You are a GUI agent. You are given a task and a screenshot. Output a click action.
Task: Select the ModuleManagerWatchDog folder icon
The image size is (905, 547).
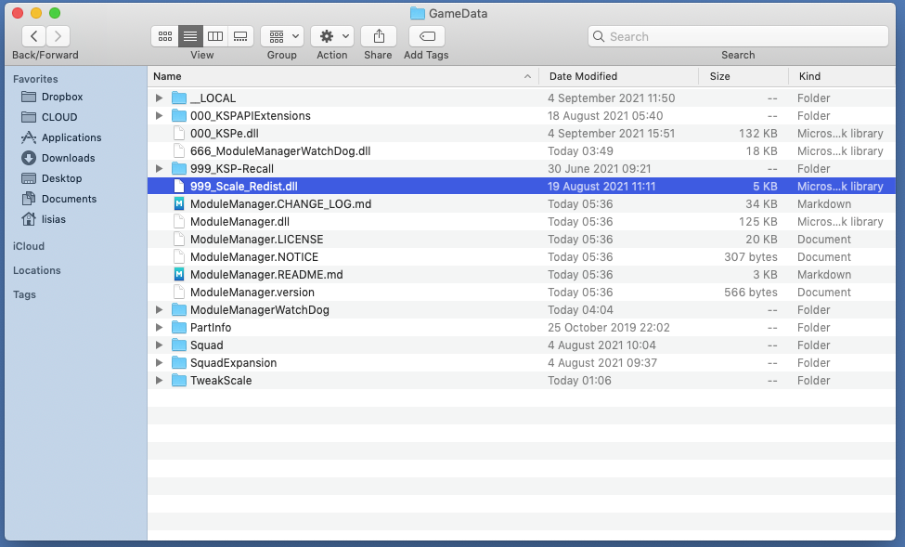(179, 309)
